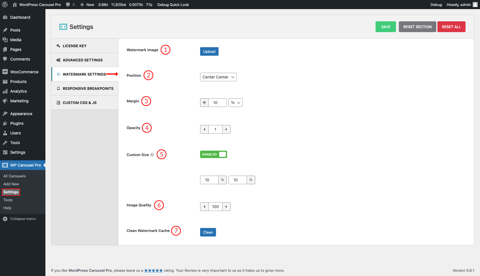Open the Position dropdown
This screenshot has width=480, height=276.
coord(218,77)
